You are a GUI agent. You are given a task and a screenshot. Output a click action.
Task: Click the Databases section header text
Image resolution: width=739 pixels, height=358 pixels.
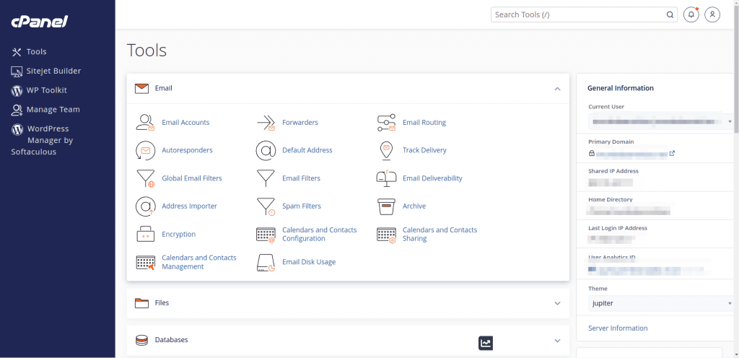point(172,340)
